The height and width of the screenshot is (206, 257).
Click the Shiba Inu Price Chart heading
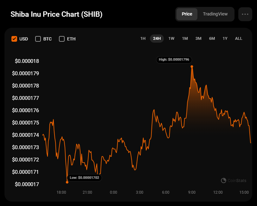(57, 15)
